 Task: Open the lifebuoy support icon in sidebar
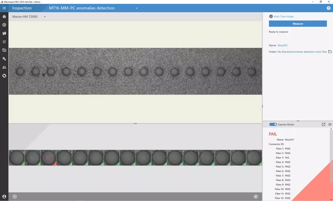pos(4,76)
